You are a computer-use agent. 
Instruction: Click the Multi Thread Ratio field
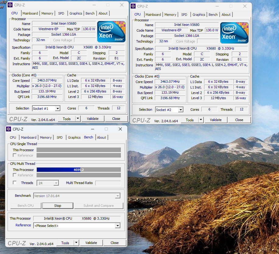click(x=108, y=183)
